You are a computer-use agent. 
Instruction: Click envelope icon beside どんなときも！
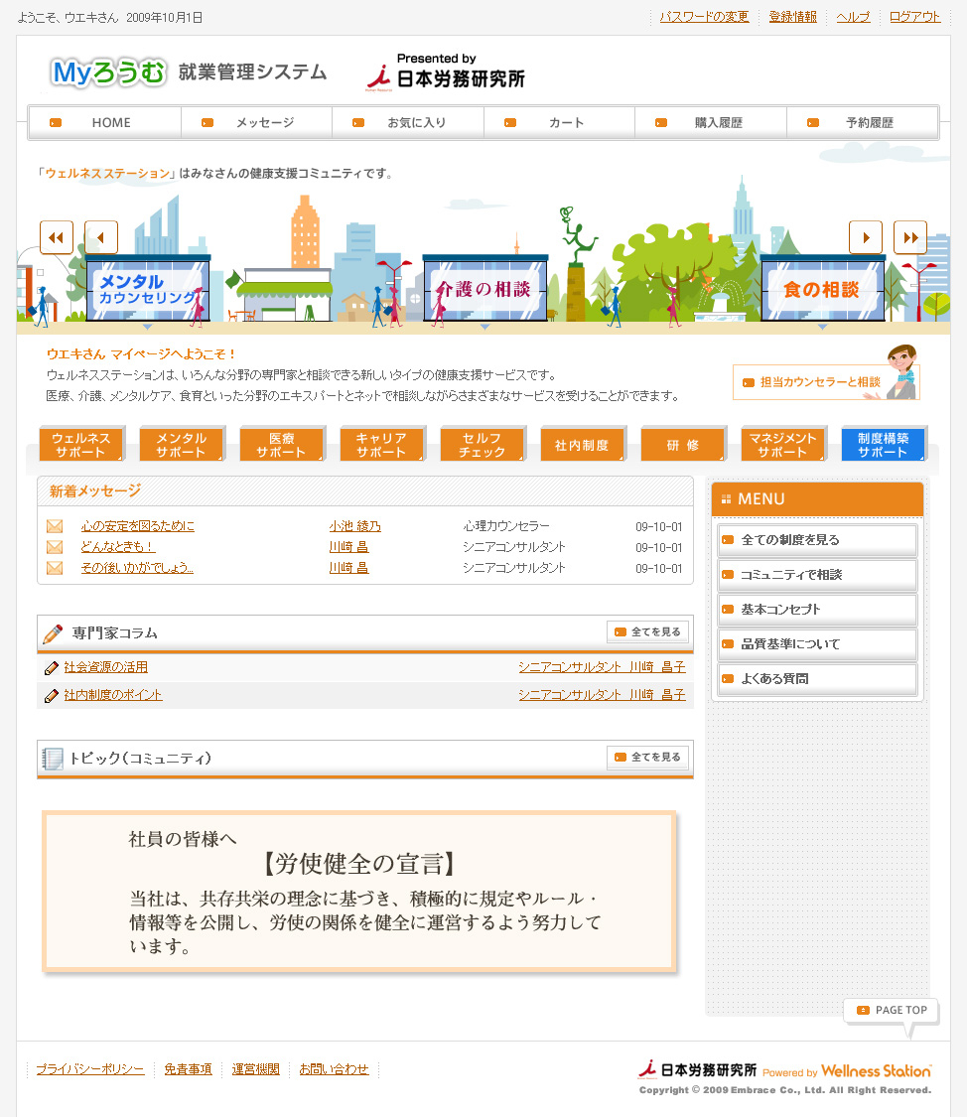[x=55, y=547]
